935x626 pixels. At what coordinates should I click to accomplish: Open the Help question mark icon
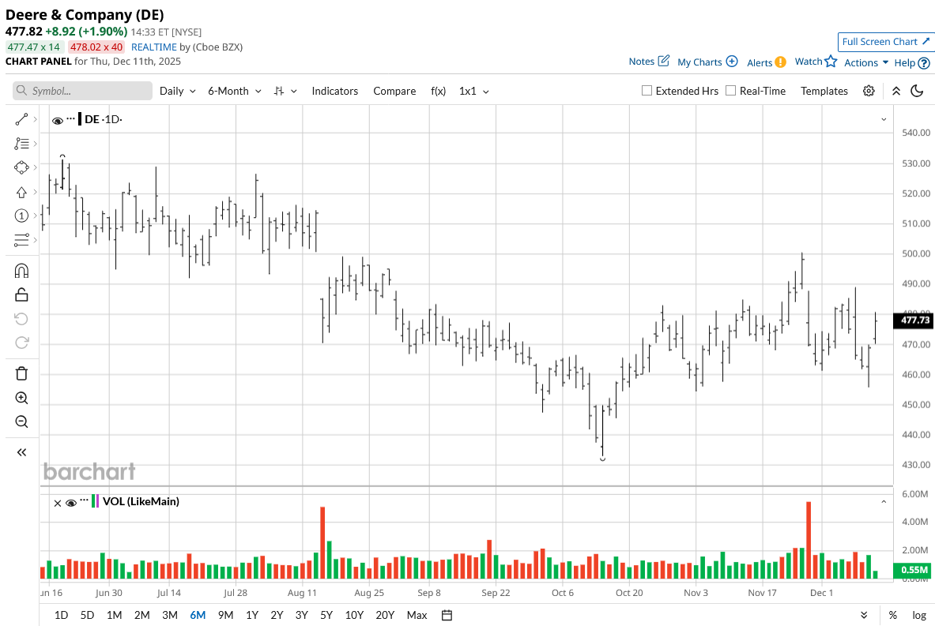coord(924,62)
